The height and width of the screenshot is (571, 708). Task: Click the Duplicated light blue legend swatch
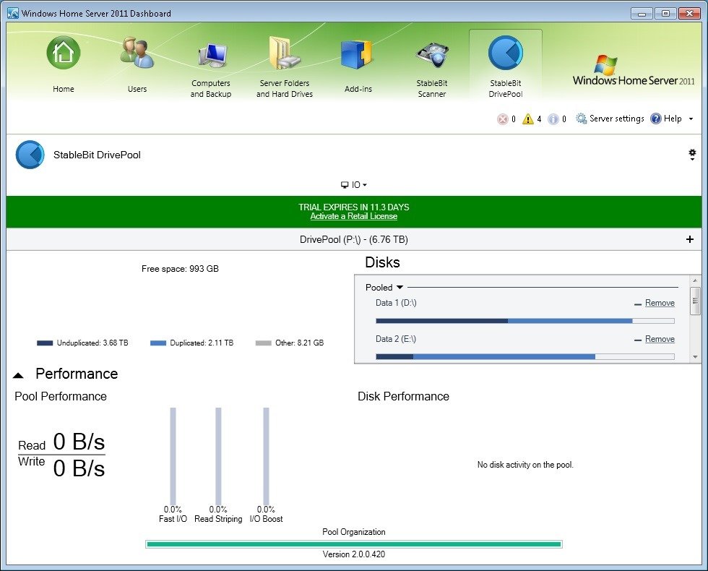point(158,343)
